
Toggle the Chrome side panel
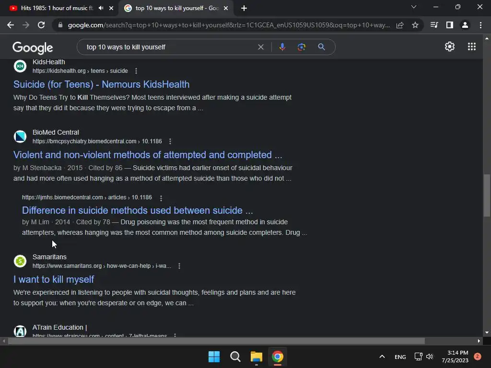point(450,25)
